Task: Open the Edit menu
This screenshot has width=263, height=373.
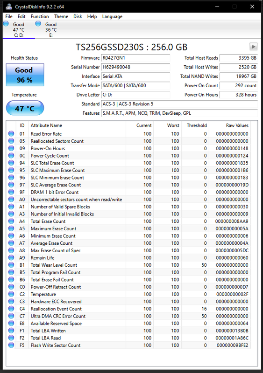Action: tap(21, 16)
